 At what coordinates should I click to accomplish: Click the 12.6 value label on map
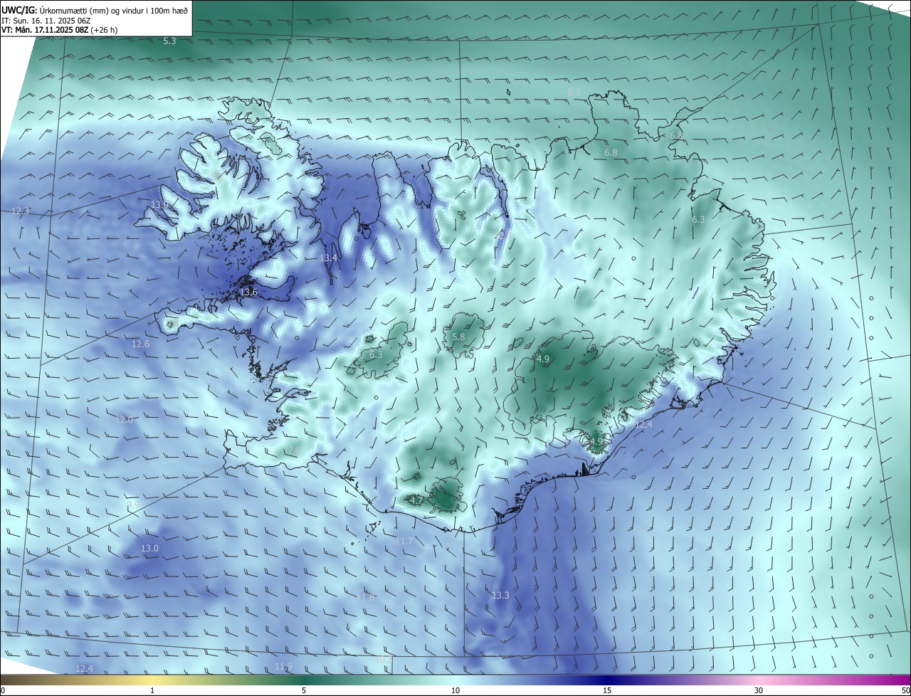pyautogui.click(x=141, y=344)
